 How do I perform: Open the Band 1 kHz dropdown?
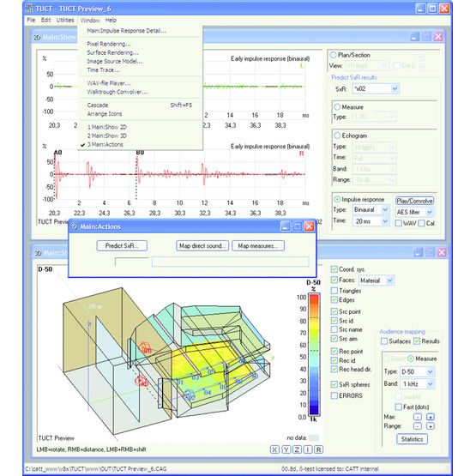tap(417, 384)
